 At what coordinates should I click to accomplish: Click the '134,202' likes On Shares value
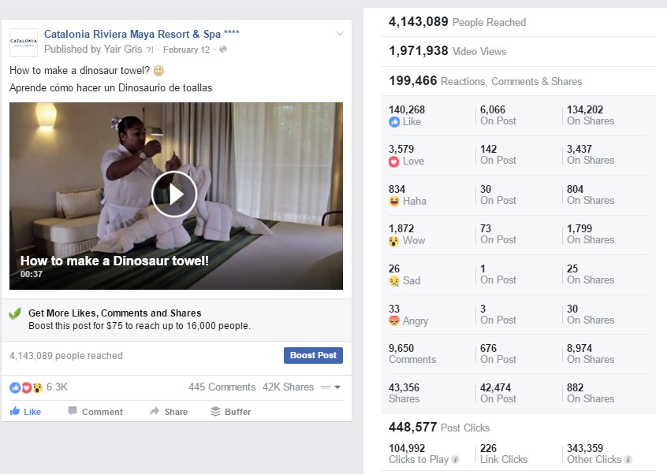585,109
